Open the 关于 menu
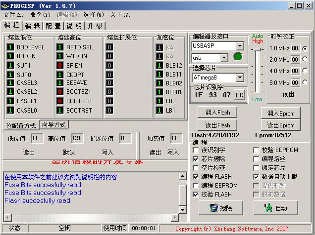This screenshot has width=315, height=235. (120, 15)
